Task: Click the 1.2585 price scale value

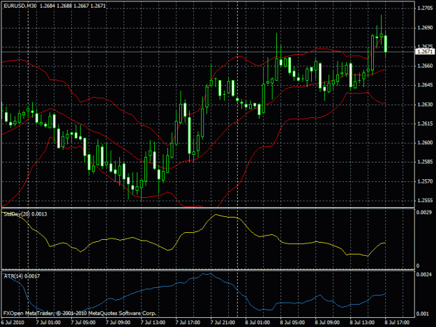Action: coord(425,162)
